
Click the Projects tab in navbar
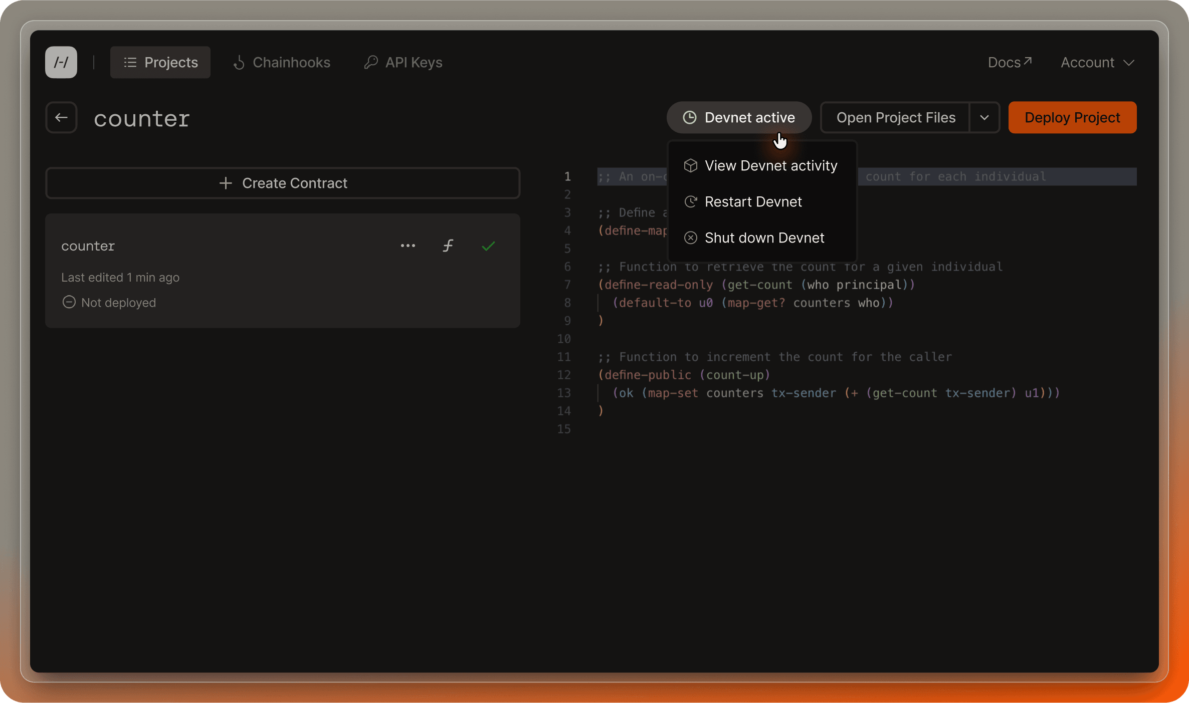click(160, 62)
